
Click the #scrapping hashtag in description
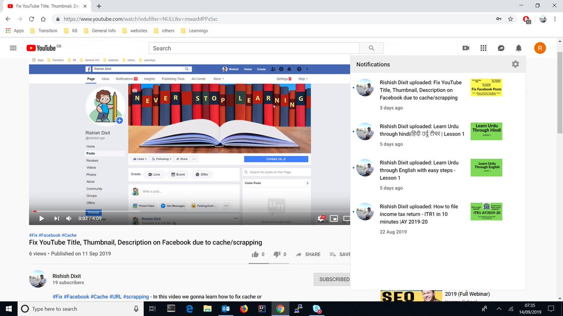pyautogui.click(x=136, y=297)
